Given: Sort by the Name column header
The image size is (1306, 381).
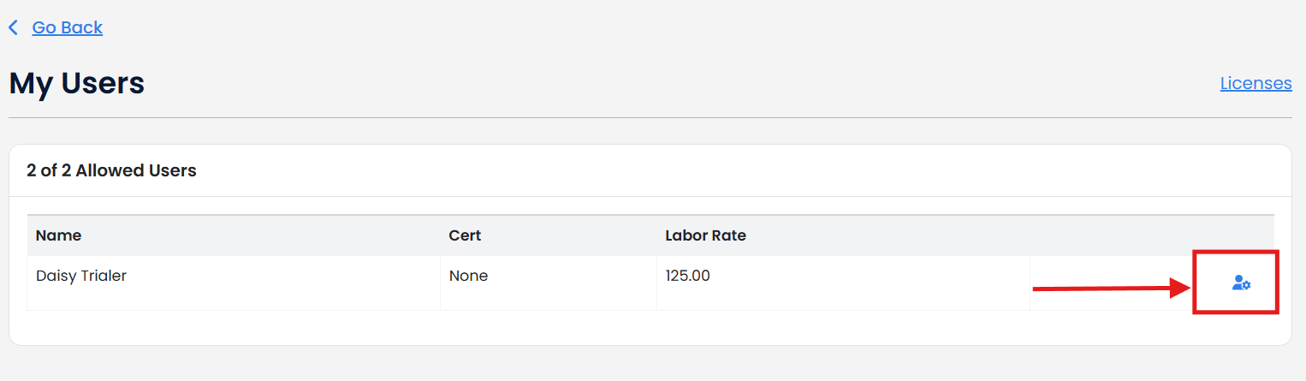Looking at the screenshot, I should tap(59, 235).
